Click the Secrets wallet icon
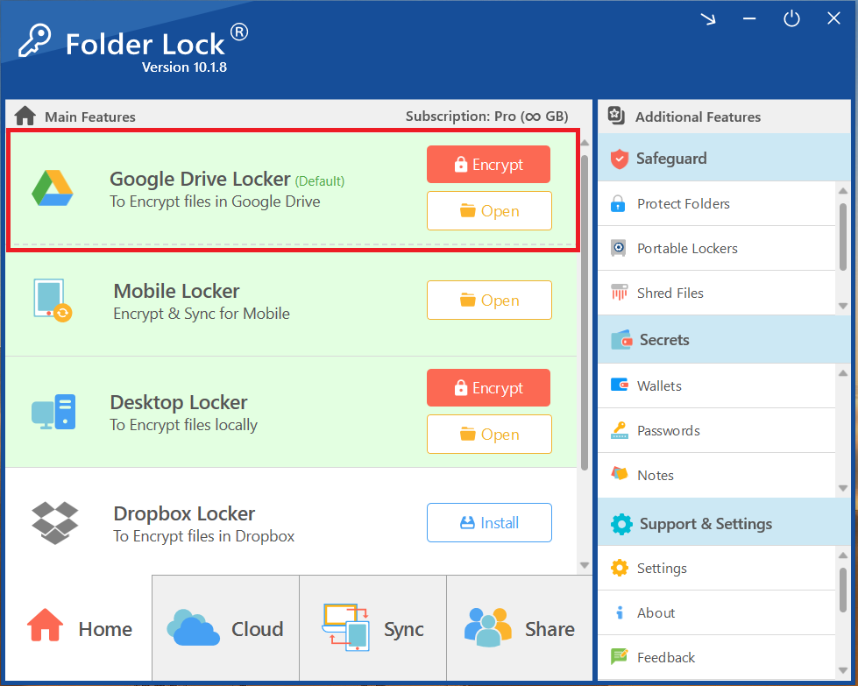 click(621, 340)
